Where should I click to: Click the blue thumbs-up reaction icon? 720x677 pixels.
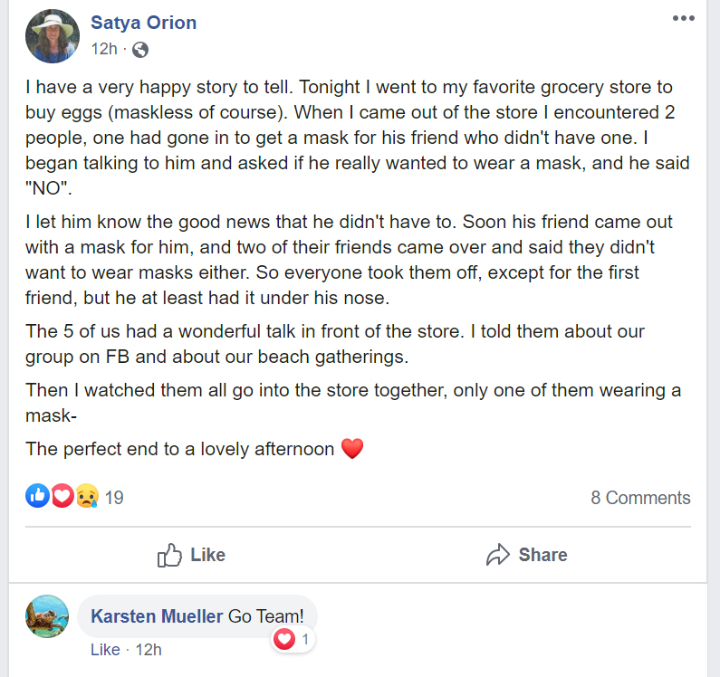pos(37,496)
